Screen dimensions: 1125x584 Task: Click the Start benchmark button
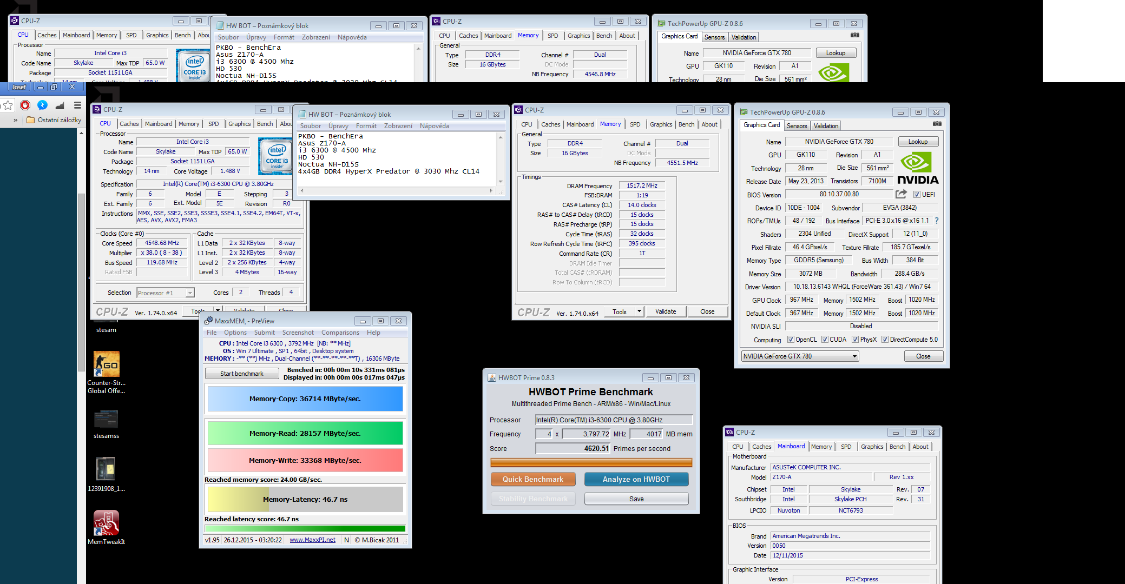point(242,374)
